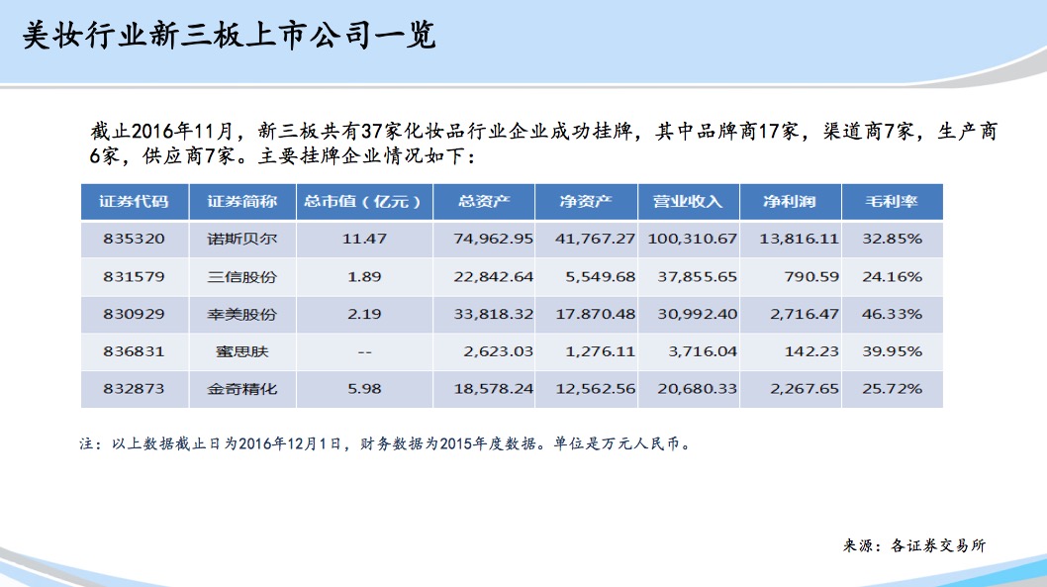Screen dimensions: 1047x587
Task: Click revenue value 3,716.04
Action: point(703,351)
